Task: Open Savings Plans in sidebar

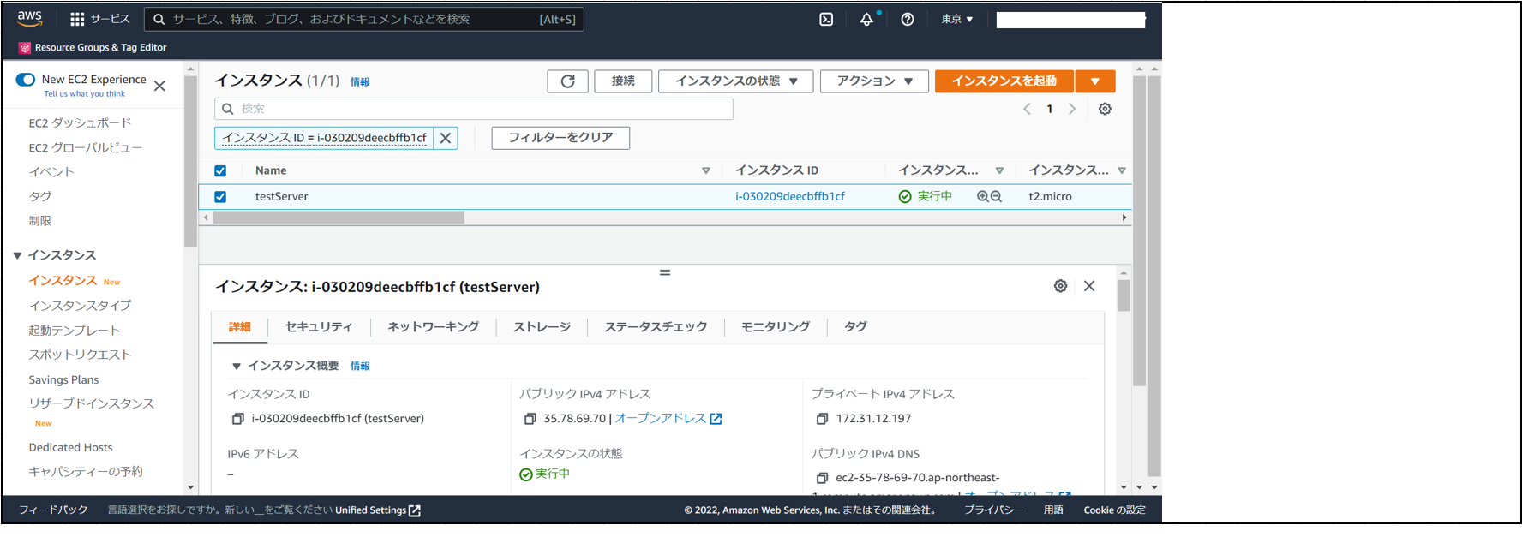Action: (63, 380)
